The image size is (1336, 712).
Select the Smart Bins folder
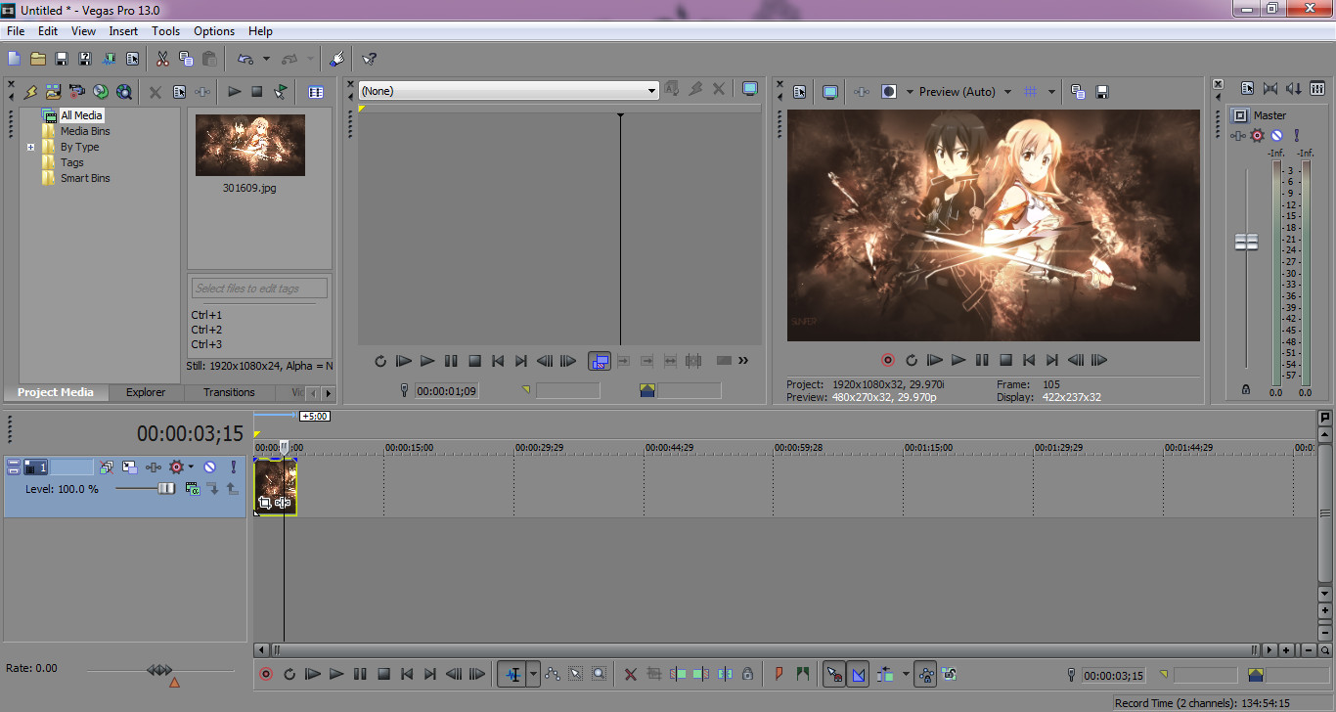point(85,178)
